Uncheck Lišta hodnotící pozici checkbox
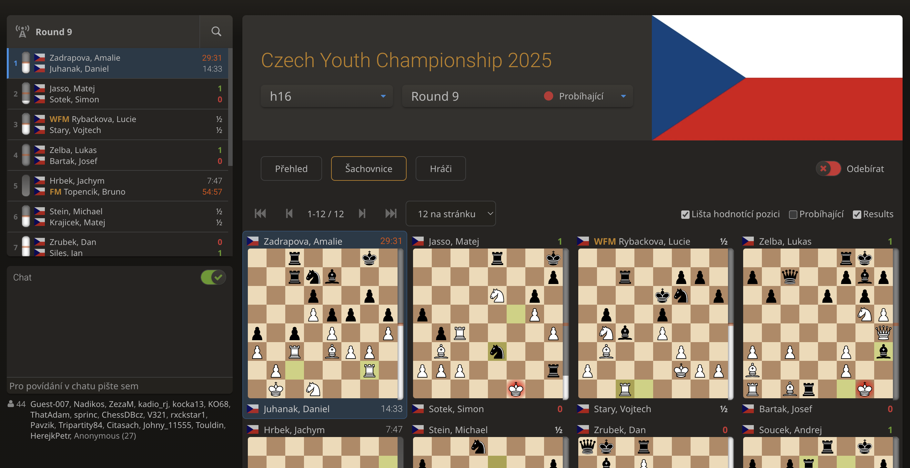 click(x=685, y=214)
